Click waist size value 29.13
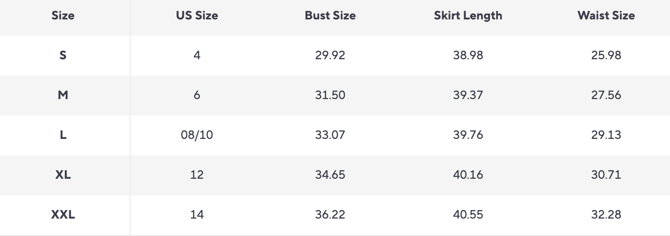This screenshot has width=670, height=236. point(606,135)
